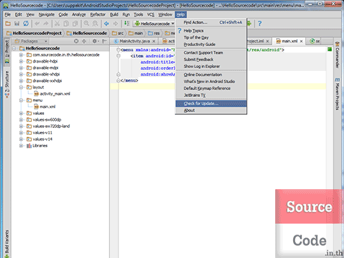344x258 pixels.
Task: Click the Cut scissors icon
Action: tap(57, 23)
